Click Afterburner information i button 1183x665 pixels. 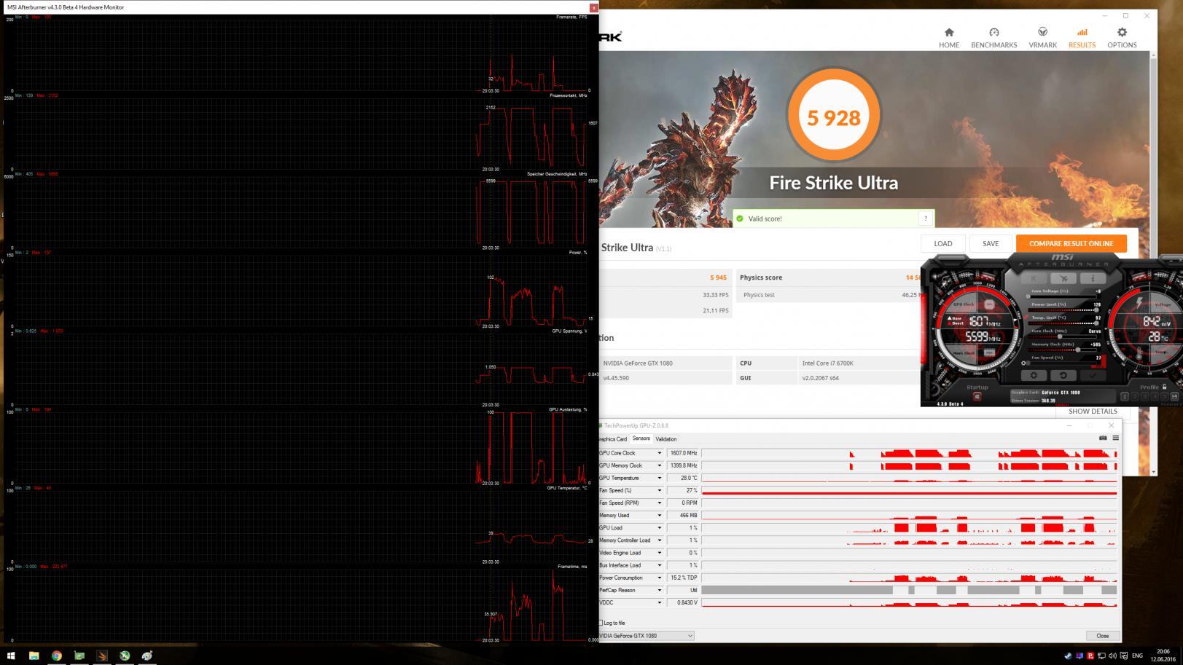pos(1093,278)
